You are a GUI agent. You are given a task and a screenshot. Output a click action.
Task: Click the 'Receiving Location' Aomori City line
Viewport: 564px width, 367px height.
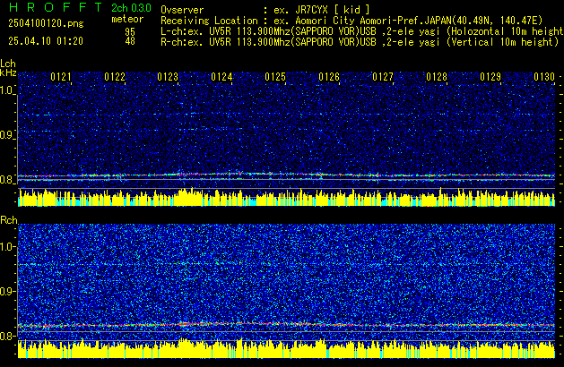(351, 21)
